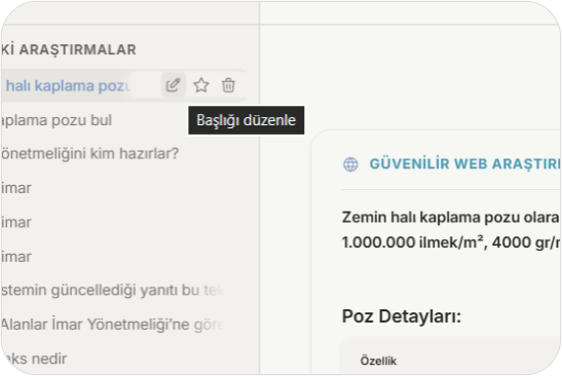Click the globe icon beside GÜVENİLİR WEB
The image size is (562, 376).
click(350, 164)
